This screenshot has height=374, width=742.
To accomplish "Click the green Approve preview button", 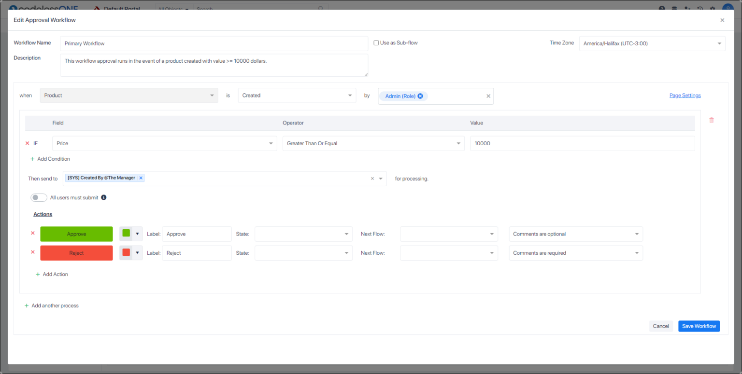I will point(76,234).
